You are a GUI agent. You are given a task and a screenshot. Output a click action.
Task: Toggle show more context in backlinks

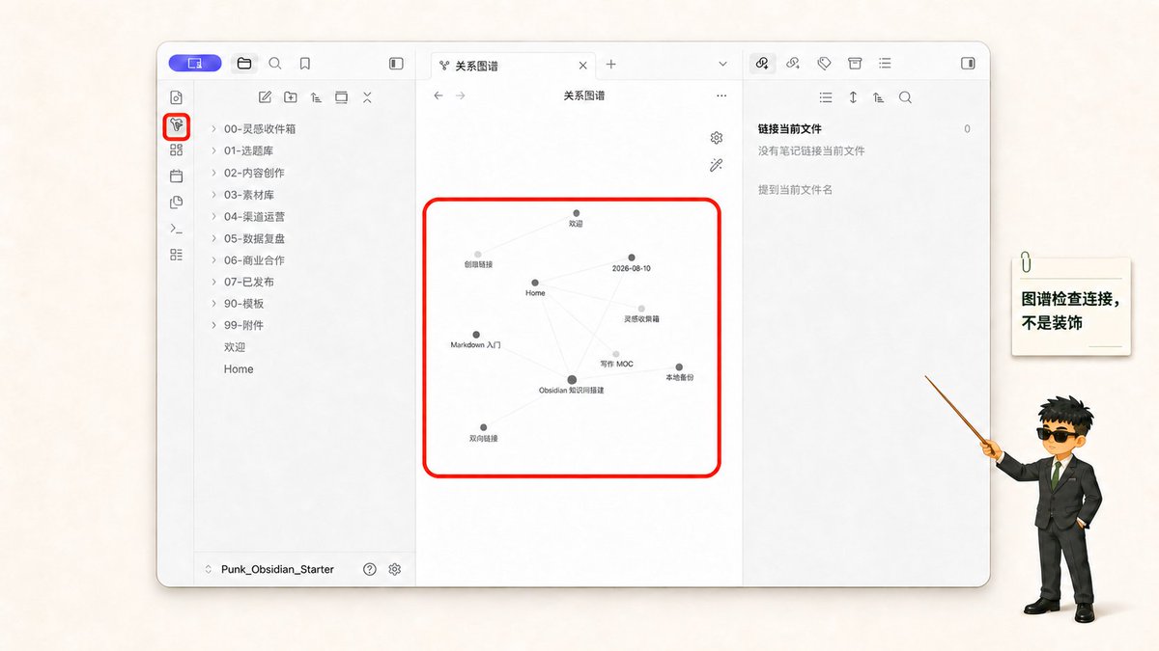(853, 97)
